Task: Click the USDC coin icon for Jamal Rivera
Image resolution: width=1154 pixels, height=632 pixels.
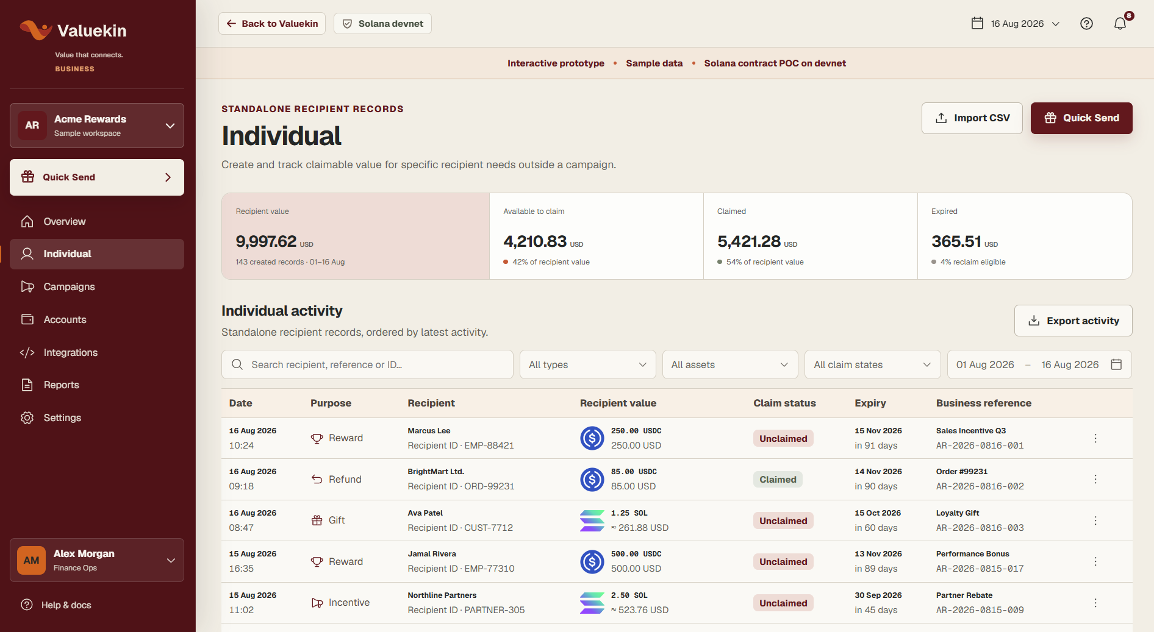Action: click(592, 561)
